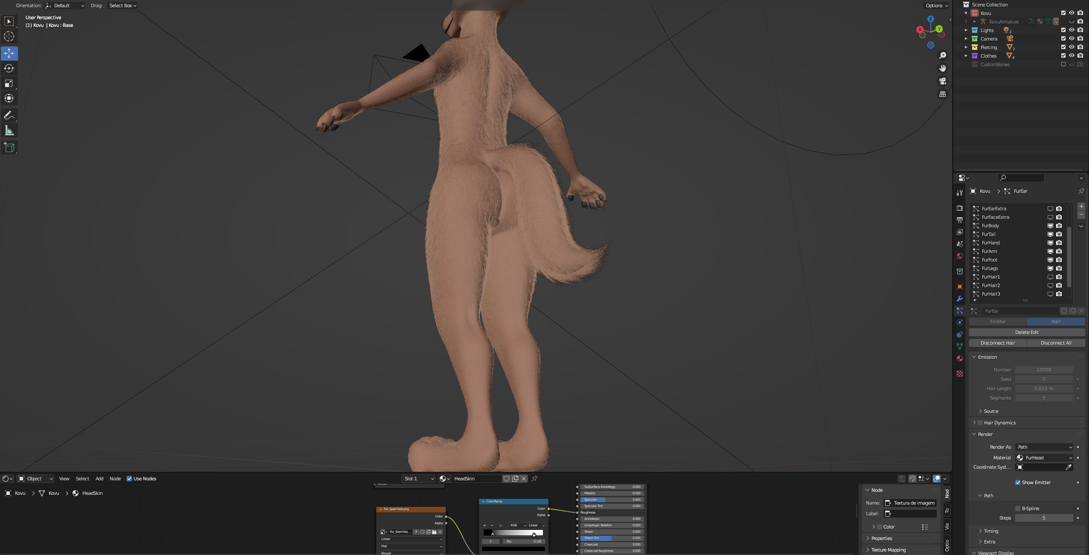Click the properties search field
Image resolution: width=1089 pixels, height=555 pixels.
(1021, 178)
